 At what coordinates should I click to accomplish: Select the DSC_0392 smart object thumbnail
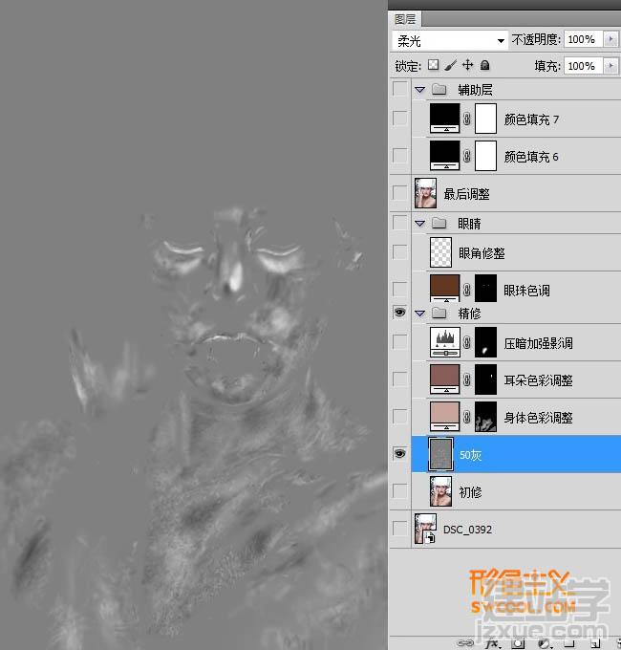click(x=425, y=529)
